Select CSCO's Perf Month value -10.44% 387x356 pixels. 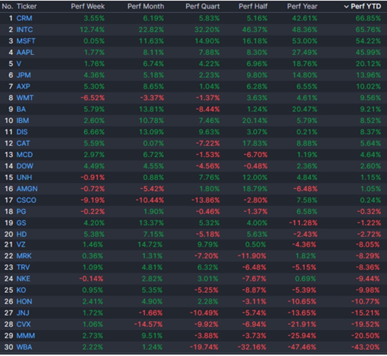coord(150,200)
